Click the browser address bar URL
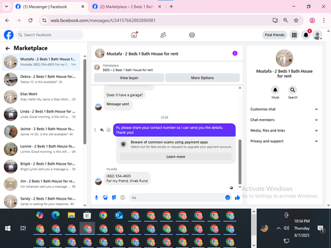This screenshot has height=248, width=331. (103, 21)
